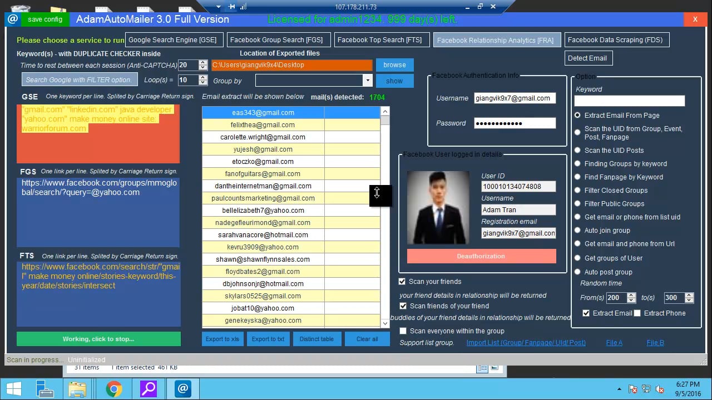712x400 pixels.
Task: Open the Windows Start menu
Action: point(14,388)
